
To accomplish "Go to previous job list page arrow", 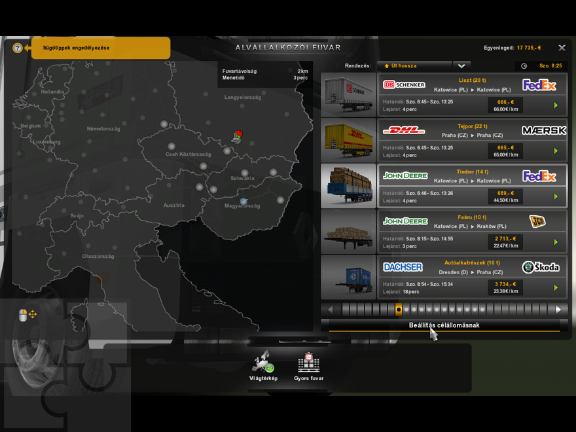I will pyautogui.click(x=331, y=310).
